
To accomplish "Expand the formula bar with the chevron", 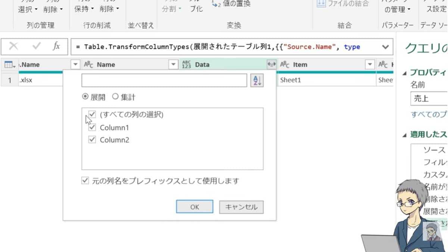I will (385, 47).
